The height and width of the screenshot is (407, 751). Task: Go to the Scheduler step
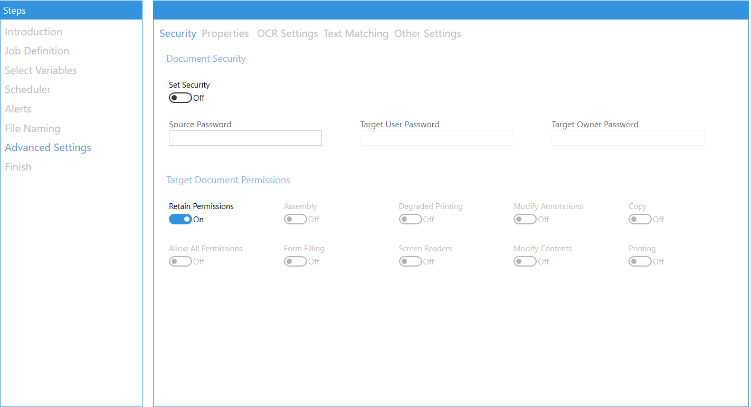pyautogui.click(x=27, y=89)
